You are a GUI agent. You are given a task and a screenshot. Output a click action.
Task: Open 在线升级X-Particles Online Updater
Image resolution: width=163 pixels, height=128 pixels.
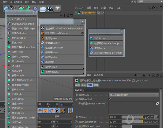62,29
